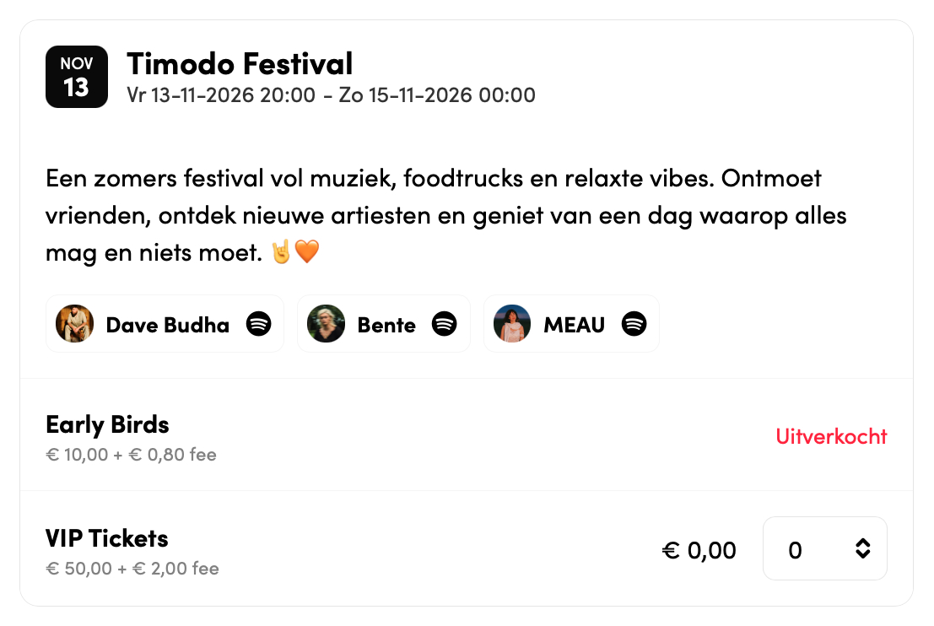Click the red Uitverkocht label
Screen dimensions: 934x626
click(831, 436)
